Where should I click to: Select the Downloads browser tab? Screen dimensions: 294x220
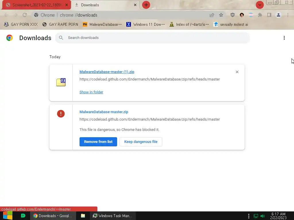coord(105,5)
